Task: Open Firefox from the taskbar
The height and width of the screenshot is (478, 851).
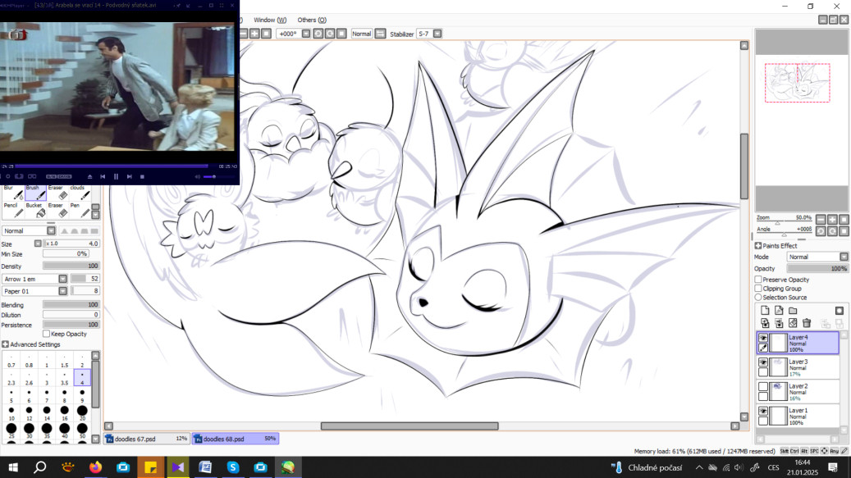Action: tap(95, 467)
